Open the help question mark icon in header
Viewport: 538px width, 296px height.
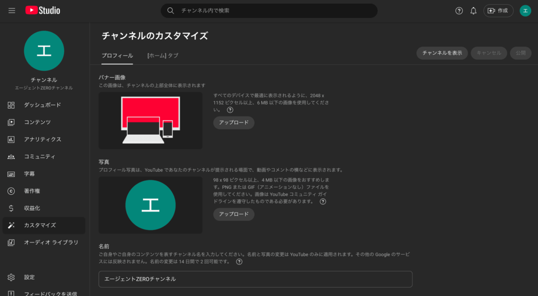tap(459, 10)
